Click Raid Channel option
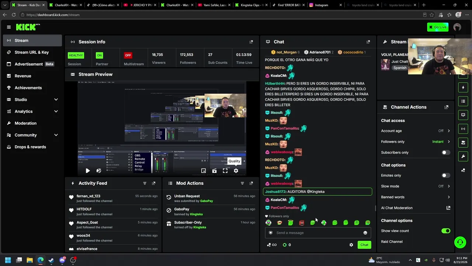472x266 pixels. tap(392, 242)
